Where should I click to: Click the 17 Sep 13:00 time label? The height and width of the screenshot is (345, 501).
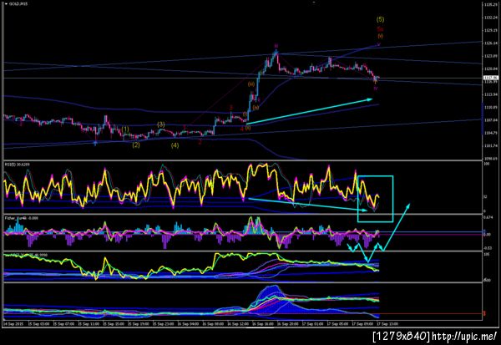[387, 323]
